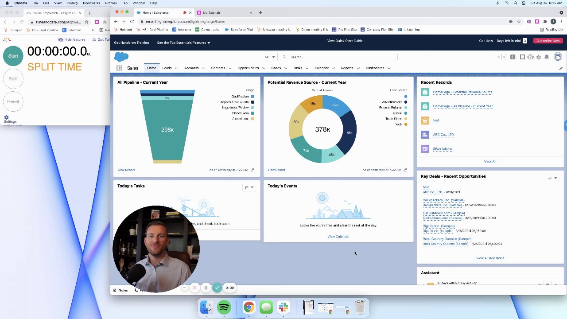Viewport: 567px width, 319px height.
Task: Open Salesforce Setup gear menu
Action: [539, 57]
